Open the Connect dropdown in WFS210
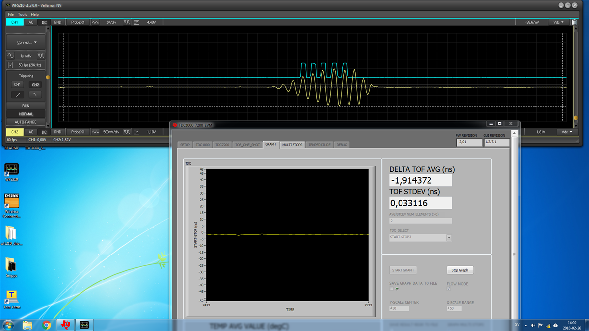 26,42
